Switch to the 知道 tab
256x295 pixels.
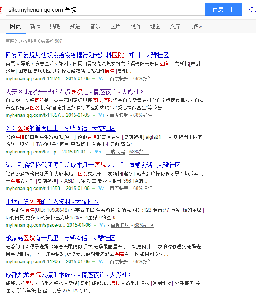tap(75, 26)
